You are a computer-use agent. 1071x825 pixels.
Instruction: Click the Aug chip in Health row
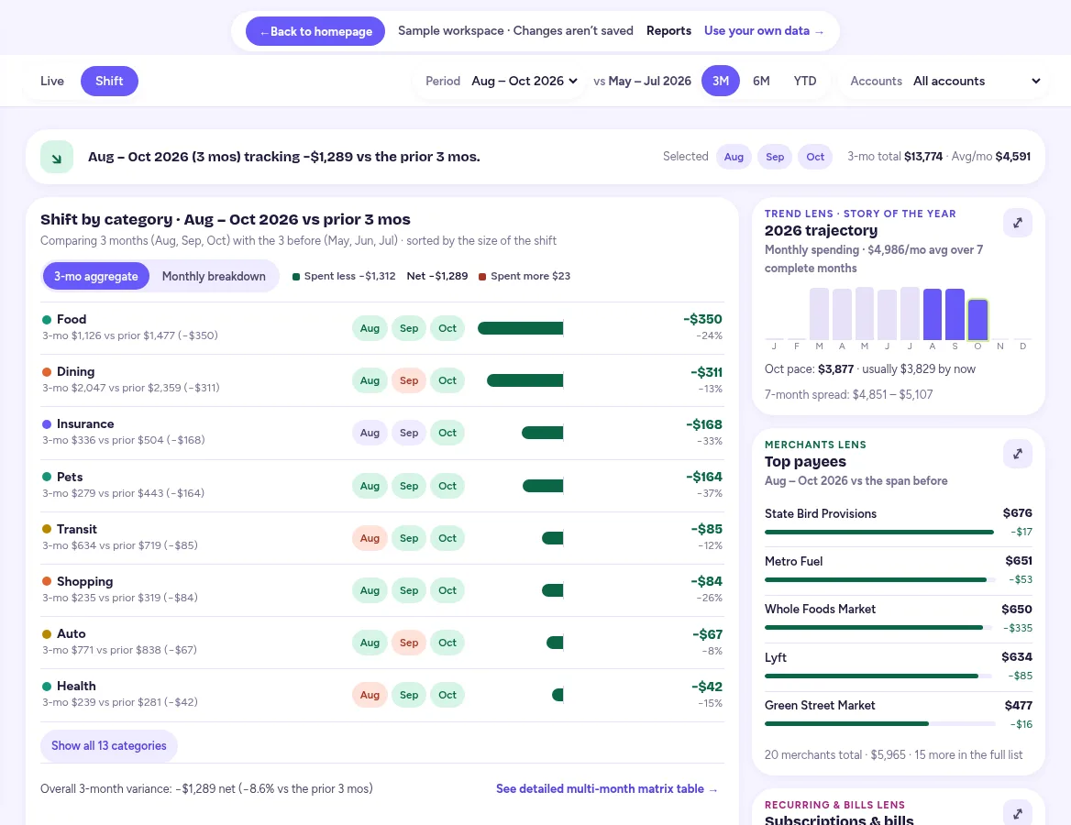[x=370, y=695]
